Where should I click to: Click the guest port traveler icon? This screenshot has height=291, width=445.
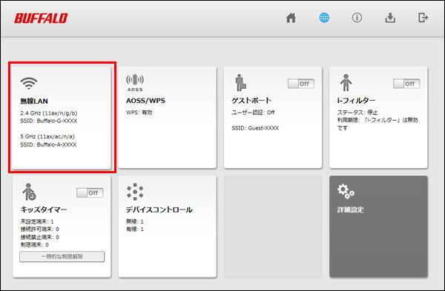click(240, 82)
